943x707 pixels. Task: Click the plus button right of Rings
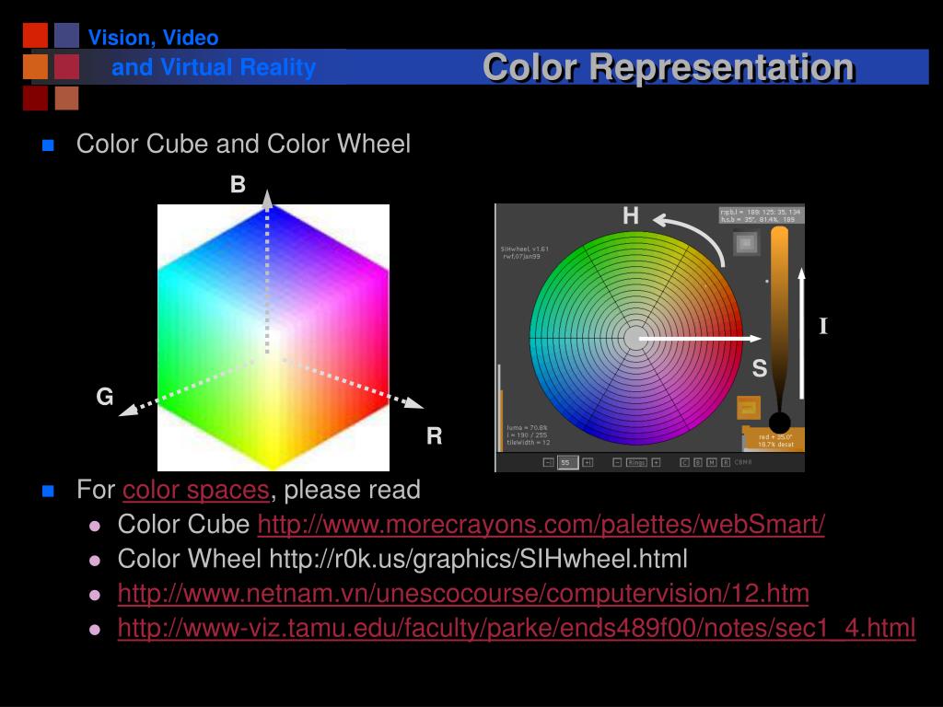coord(656,462)
